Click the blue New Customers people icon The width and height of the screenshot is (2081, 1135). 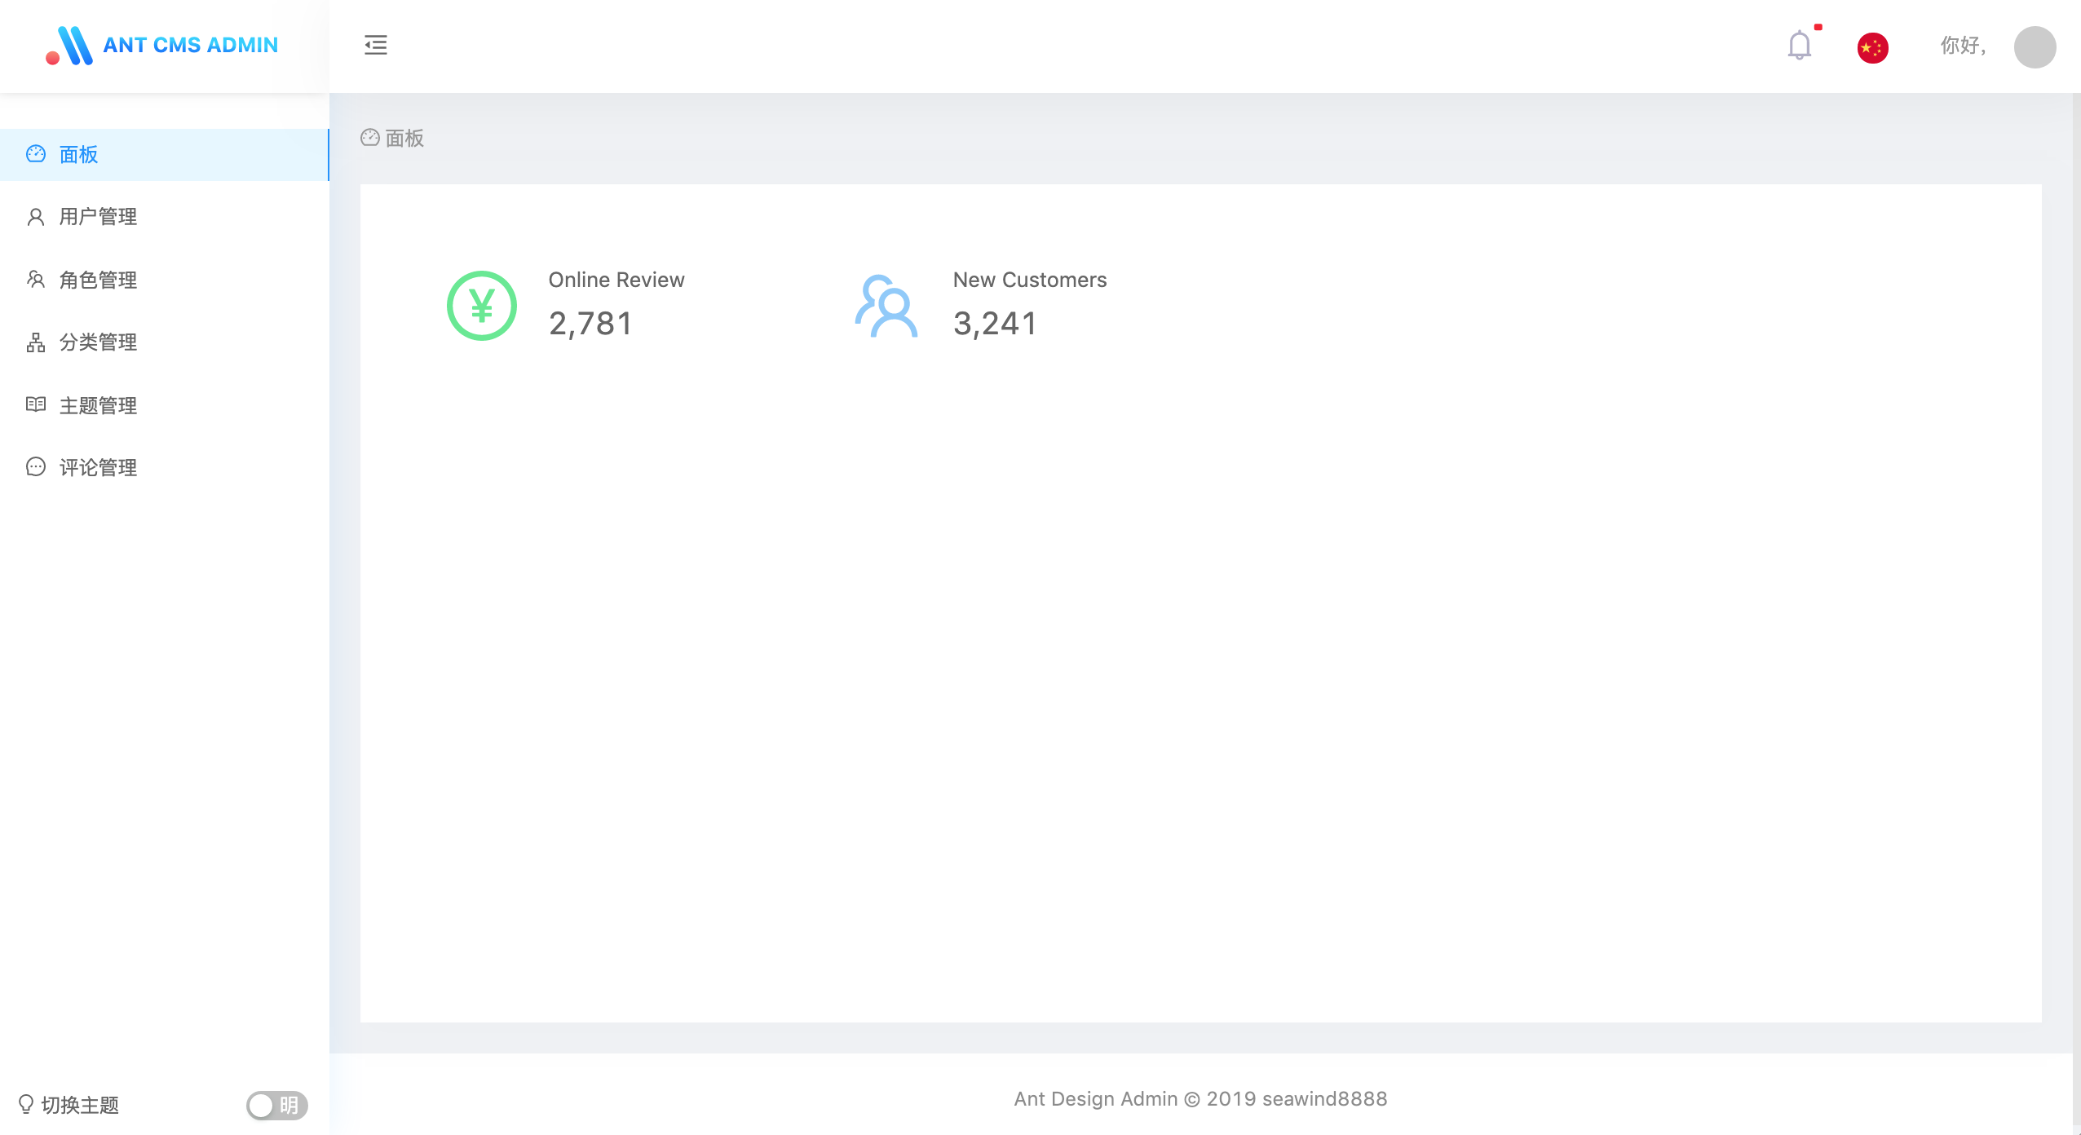pyautogui.click(x=886, y=306)
